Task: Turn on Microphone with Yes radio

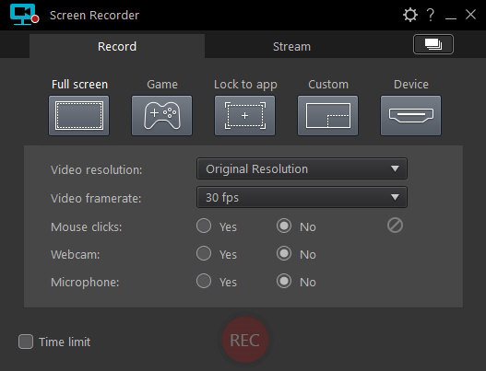Action: coord(204,281)
